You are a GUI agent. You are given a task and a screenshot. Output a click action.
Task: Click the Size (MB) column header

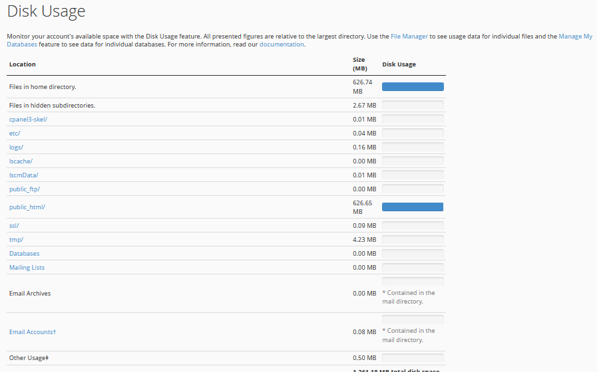359,64
